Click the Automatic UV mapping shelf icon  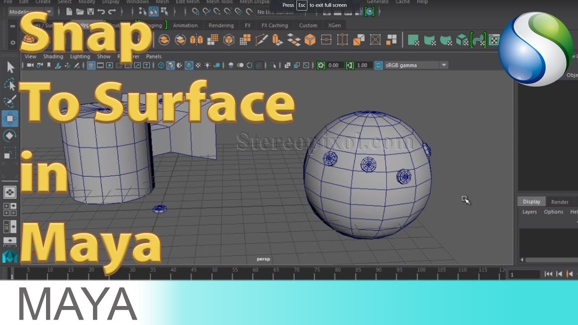coord(462,40)
